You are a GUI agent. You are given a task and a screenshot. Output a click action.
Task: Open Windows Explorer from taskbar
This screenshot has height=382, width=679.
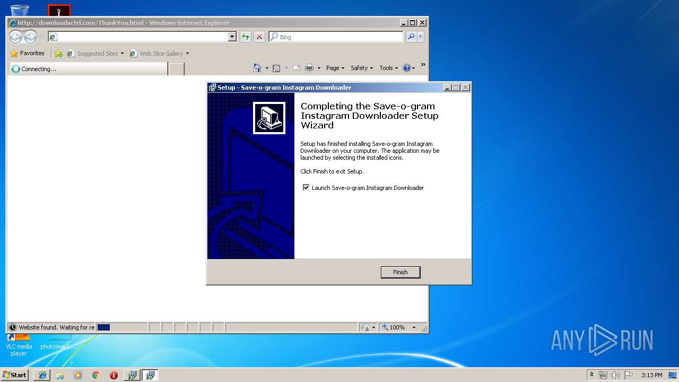point(60,375)
